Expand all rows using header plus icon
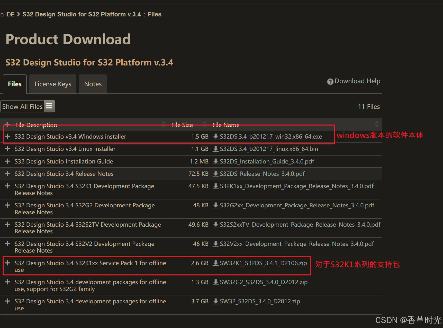This screenshot has height=328, width=443. click(7, 125)
